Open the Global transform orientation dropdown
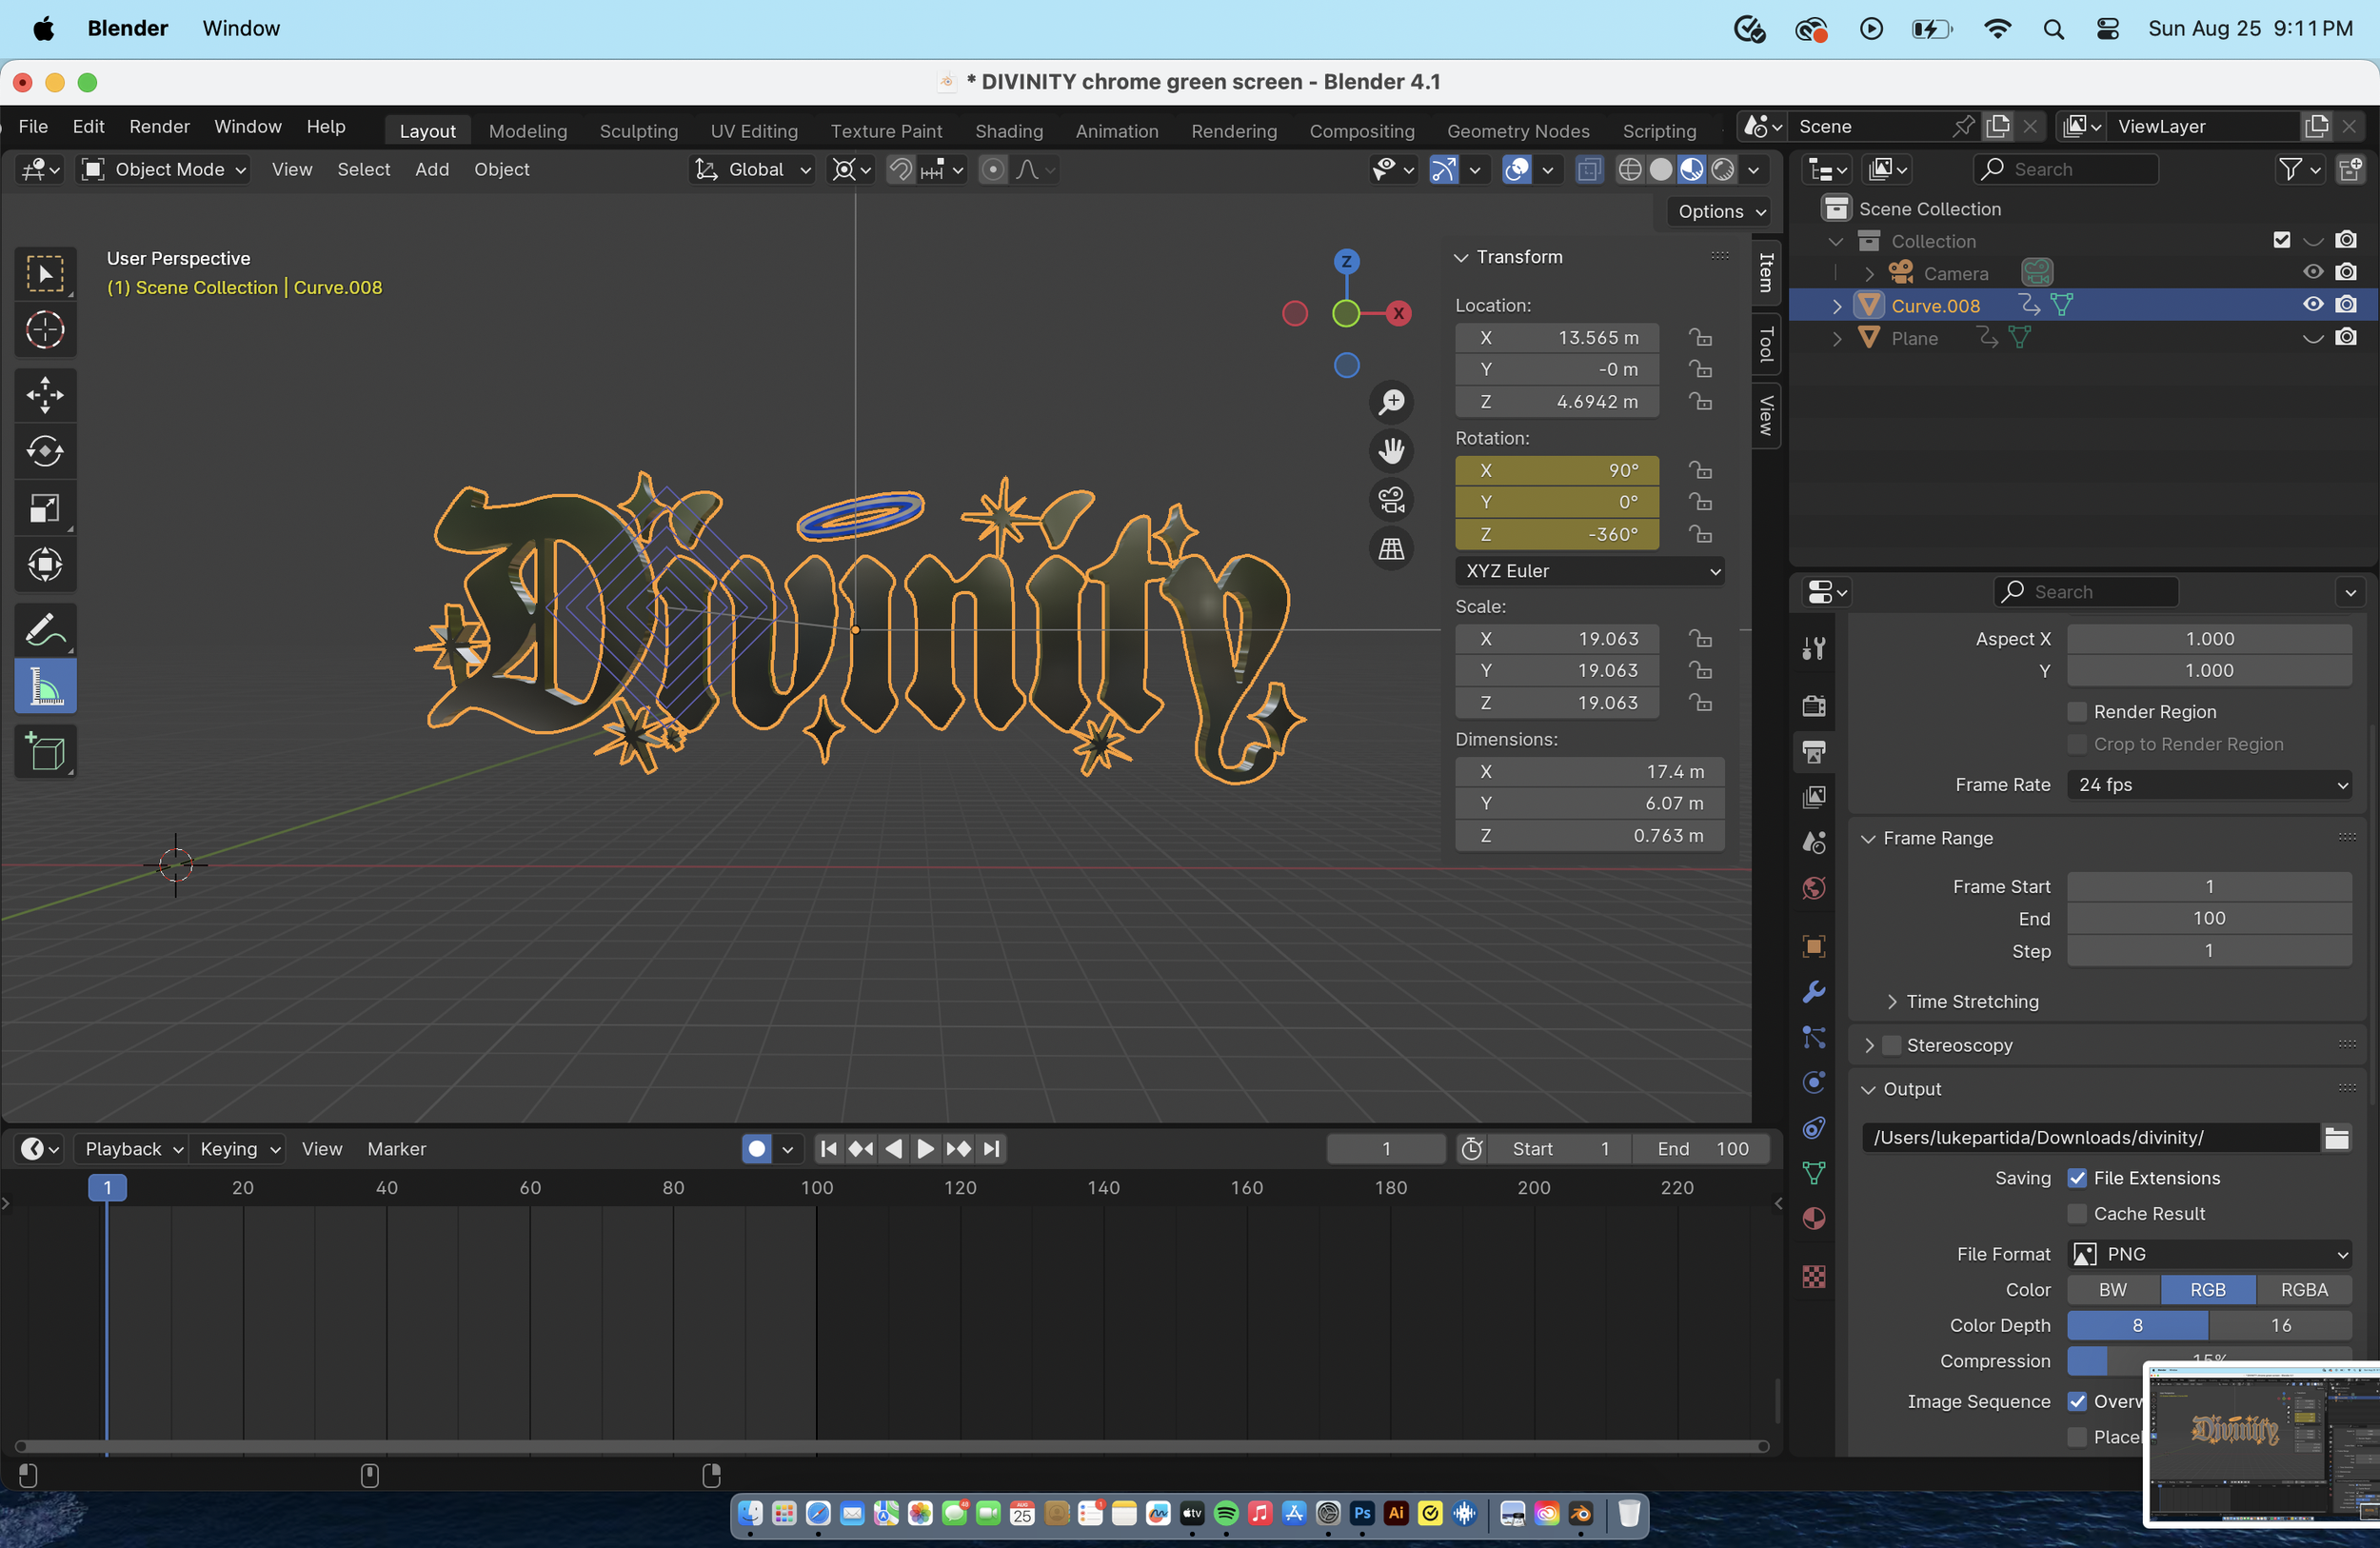The width and height of the screenshot is (2380, 1548). 753,169
